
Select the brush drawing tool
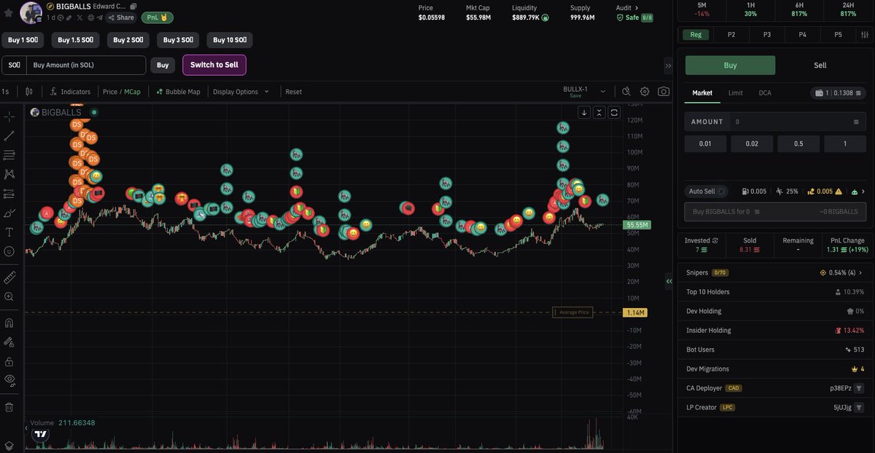[x=9, y=213]
